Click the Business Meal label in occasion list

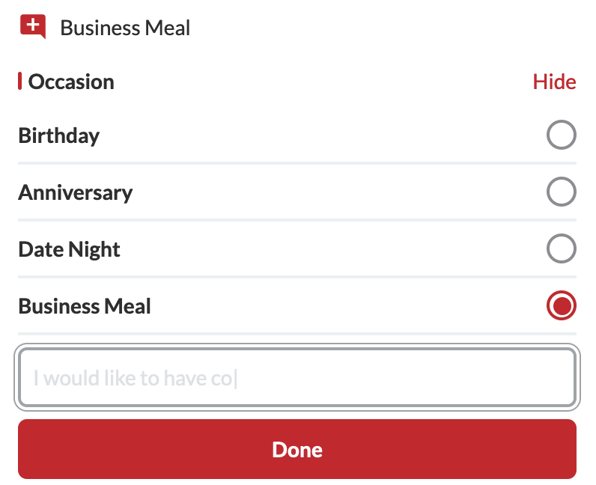pyautogui.click(x=85, y=306)
